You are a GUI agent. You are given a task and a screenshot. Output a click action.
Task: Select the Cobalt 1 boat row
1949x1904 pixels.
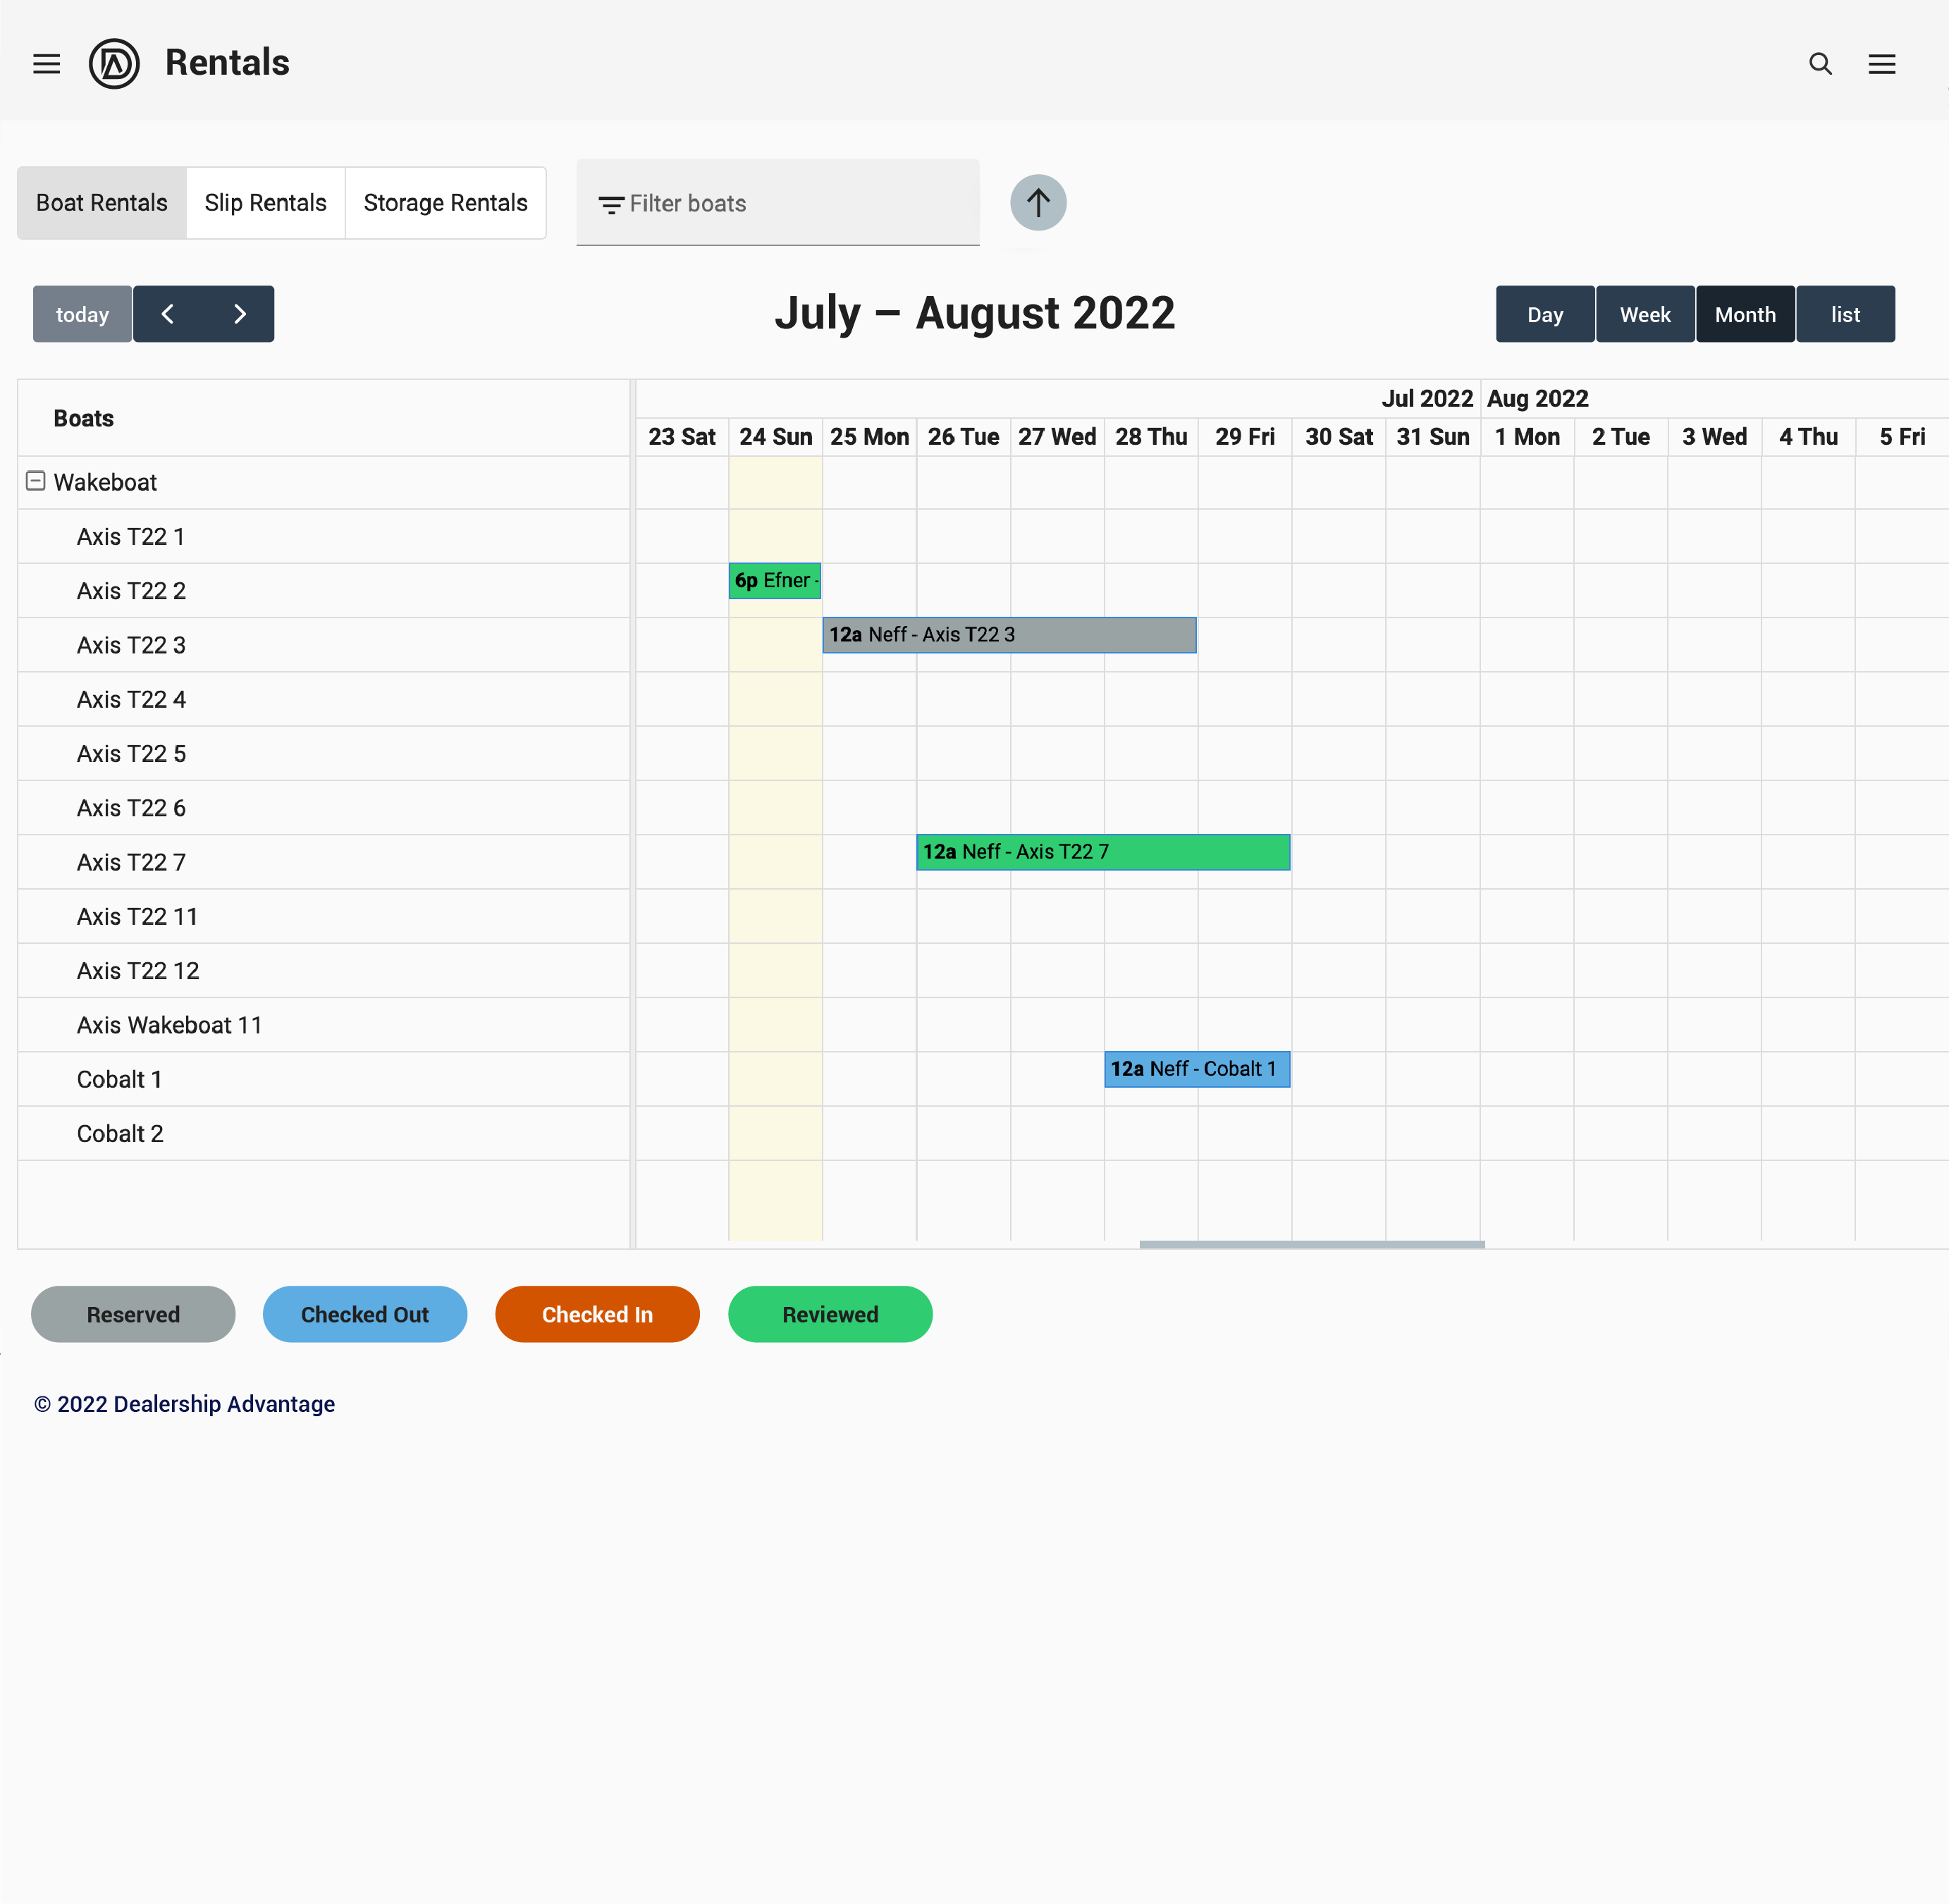[x=324, y=1079]
